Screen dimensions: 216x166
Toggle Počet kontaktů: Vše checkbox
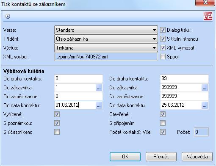point(163,132)
